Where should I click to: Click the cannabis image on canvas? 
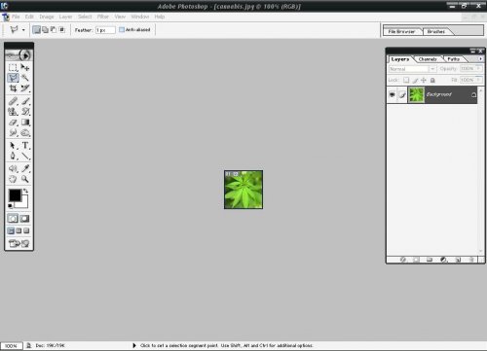[x=243, y=190]
